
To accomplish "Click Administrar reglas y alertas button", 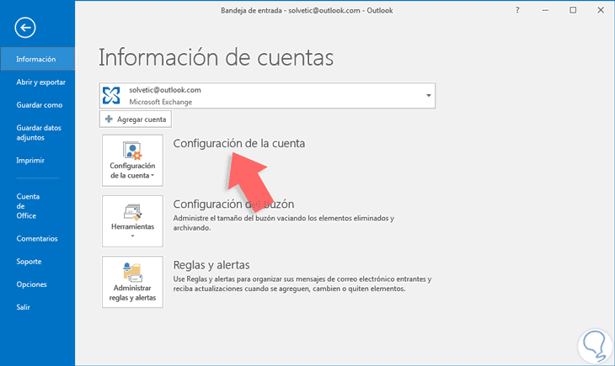I will click(132, 282).
